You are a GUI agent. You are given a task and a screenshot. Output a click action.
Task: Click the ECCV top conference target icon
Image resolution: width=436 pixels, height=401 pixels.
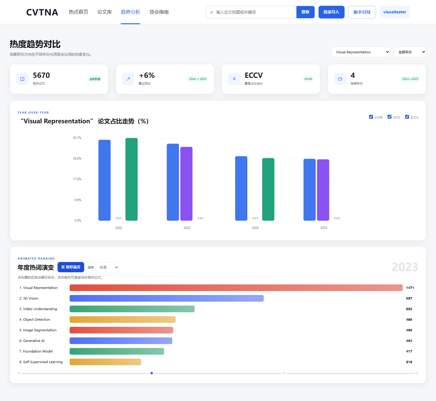click(x=234, y=79)
